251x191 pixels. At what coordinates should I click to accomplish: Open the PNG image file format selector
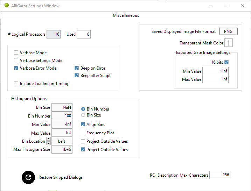point(228,31)
